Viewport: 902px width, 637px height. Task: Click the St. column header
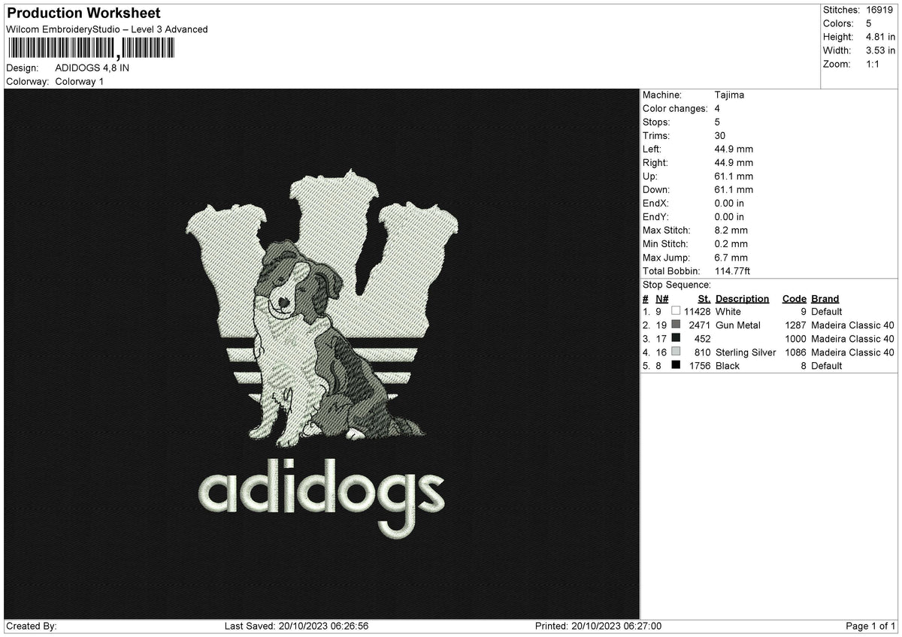[704, 298]
